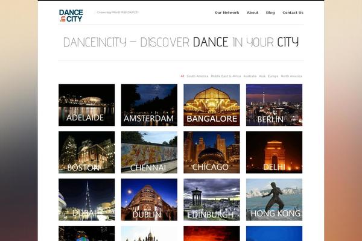Open the Dubai city thumbnail
This screenshot has height=241, width=362.
86,199
